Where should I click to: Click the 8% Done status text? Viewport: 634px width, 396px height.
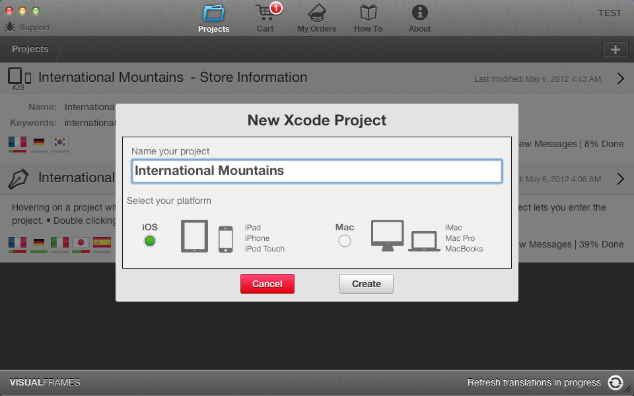604,144
